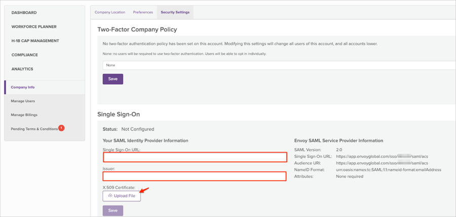Open Pending Terms & Conditions

click(34, 129)
